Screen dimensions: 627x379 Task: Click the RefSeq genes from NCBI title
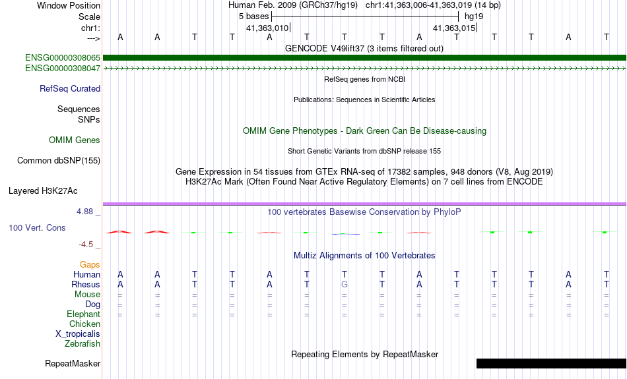point(365,79)
